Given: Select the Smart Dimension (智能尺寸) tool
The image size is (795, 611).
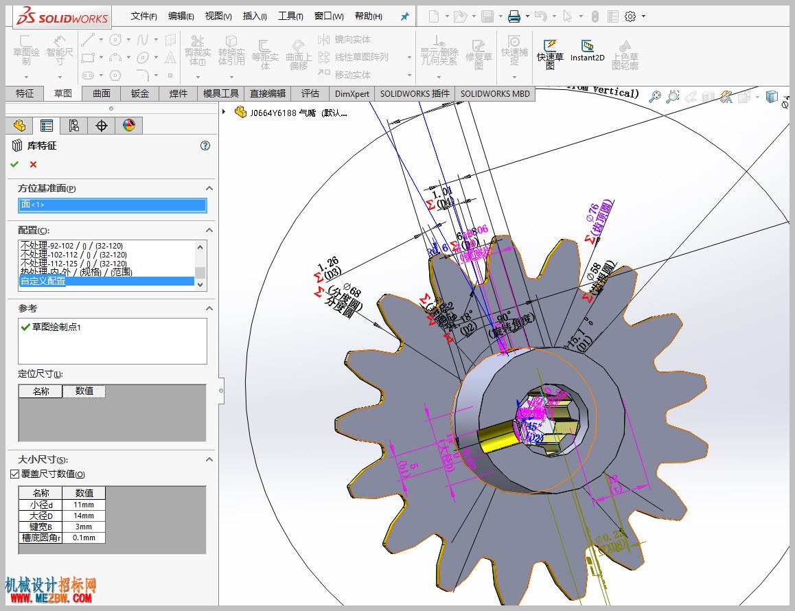Looking at the screenshot, I should tap(59, 49).
